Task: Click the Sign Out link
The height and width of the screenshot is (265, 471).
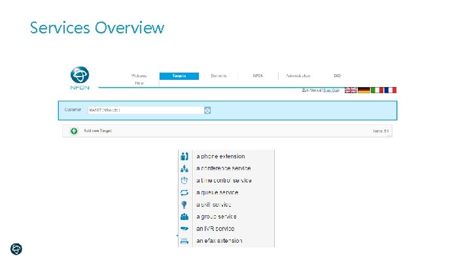Action: click(331, 90)
